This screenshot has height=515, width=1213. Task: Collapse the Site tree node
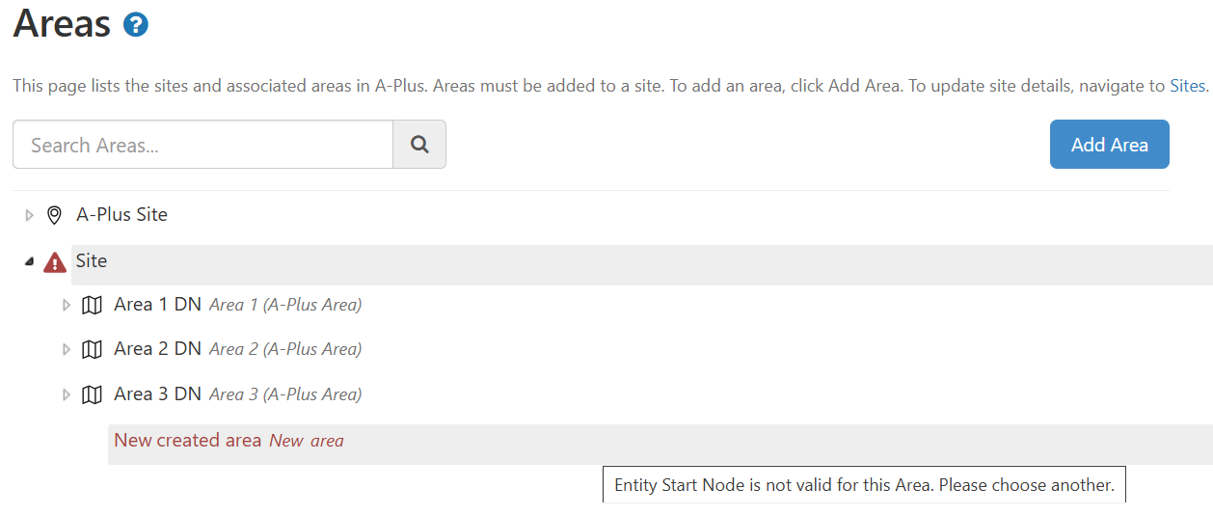tap(29, 261)
